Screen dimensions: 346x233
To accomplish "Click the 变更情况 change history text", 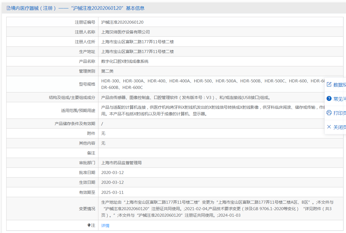I will (217, 209).
